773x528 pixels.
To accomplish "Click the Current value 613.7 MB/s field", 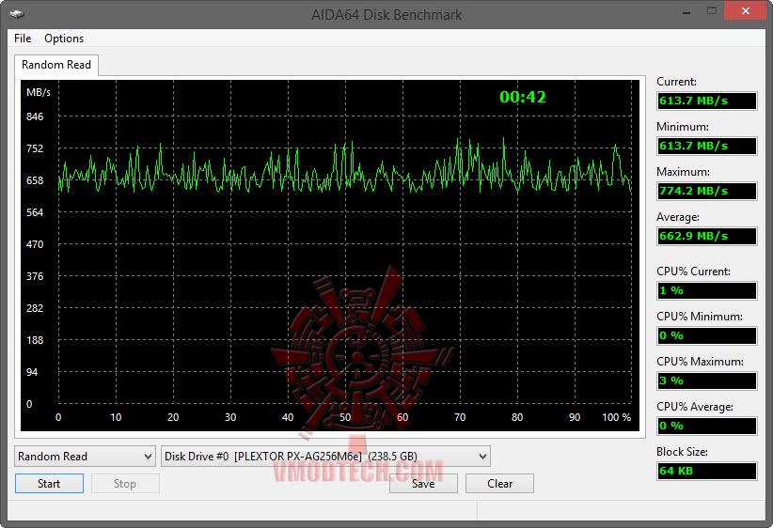I will pyautogui.click(x=707, y=101).
